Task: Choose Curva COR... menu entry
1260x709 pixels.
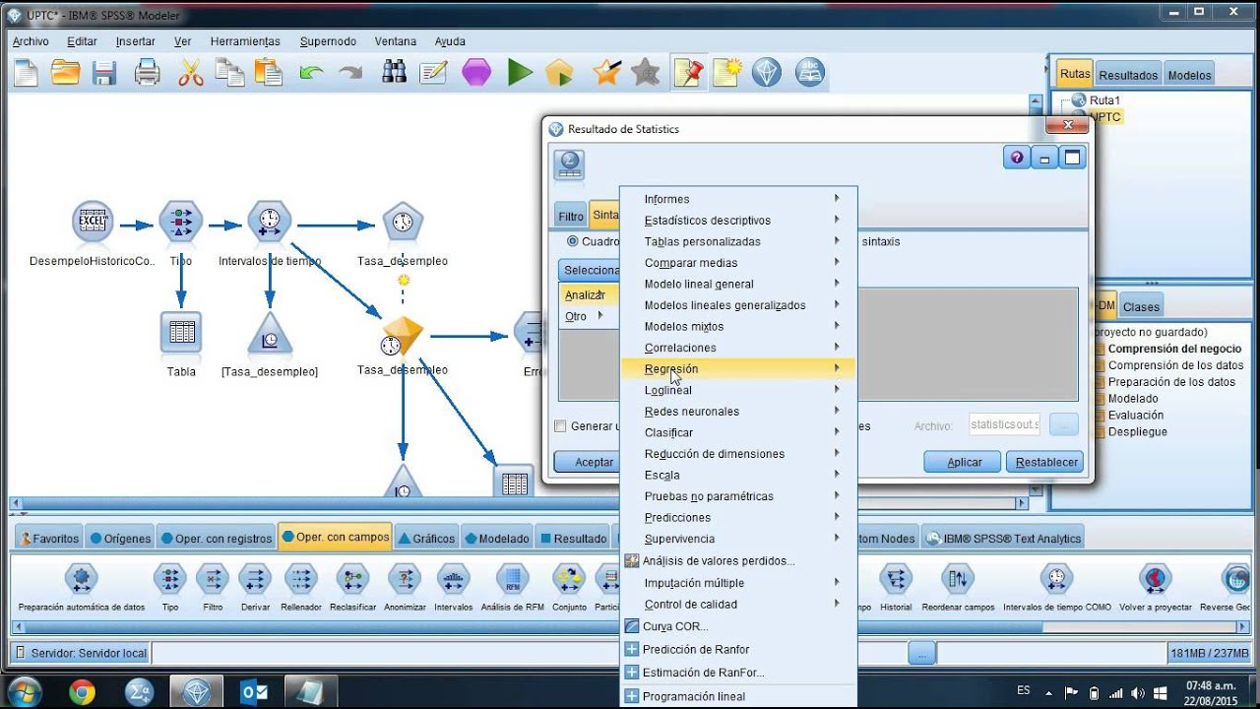Action: click(738, 626)
